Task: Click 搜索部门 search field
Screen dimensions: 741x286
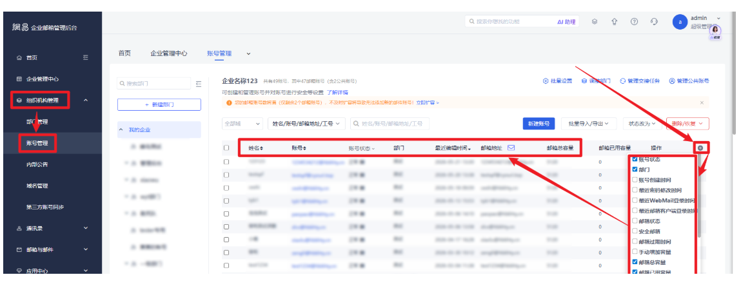Action: pos(154,84)
